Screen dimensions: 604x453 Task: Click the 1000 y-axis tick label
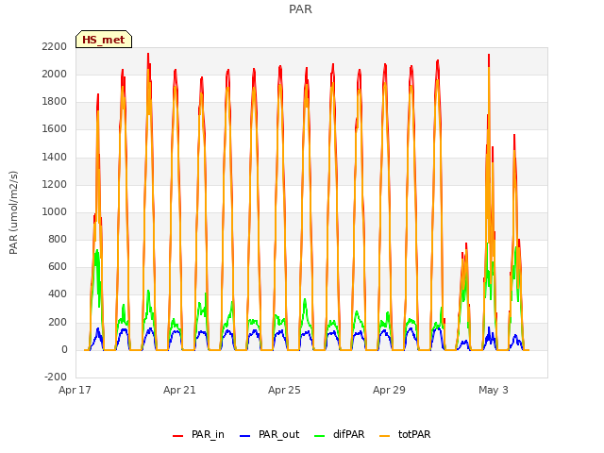click(x=55, y=211)
